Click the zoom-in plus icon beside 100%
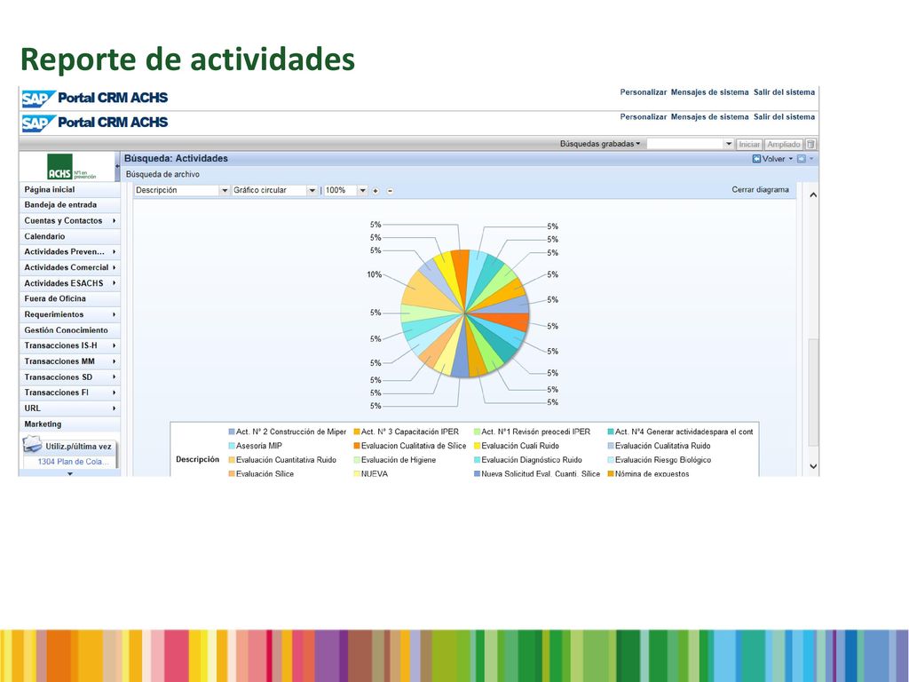 (375, 191)
